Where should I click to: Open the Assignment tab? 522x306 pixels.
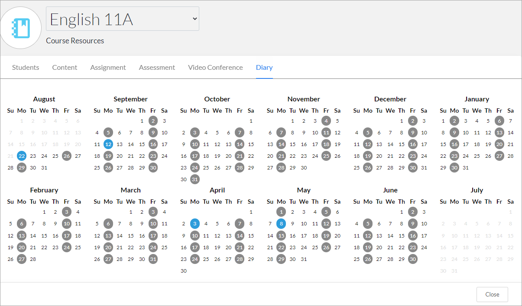pos(108,67)
